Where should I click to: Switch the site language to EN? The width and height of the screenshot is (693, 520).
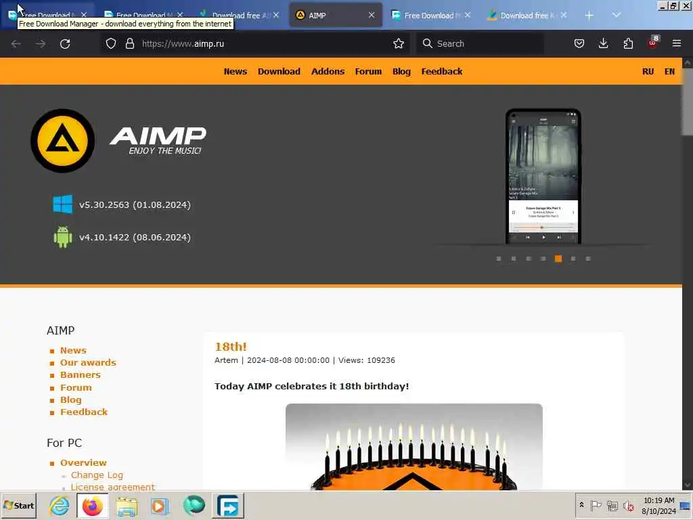669,71
